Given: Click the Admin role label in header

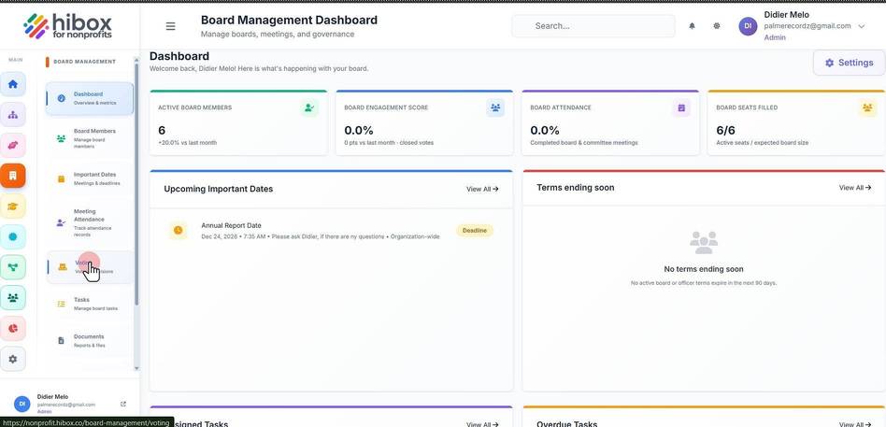Looking at the screenshot, I should click(x=775, y=38).
